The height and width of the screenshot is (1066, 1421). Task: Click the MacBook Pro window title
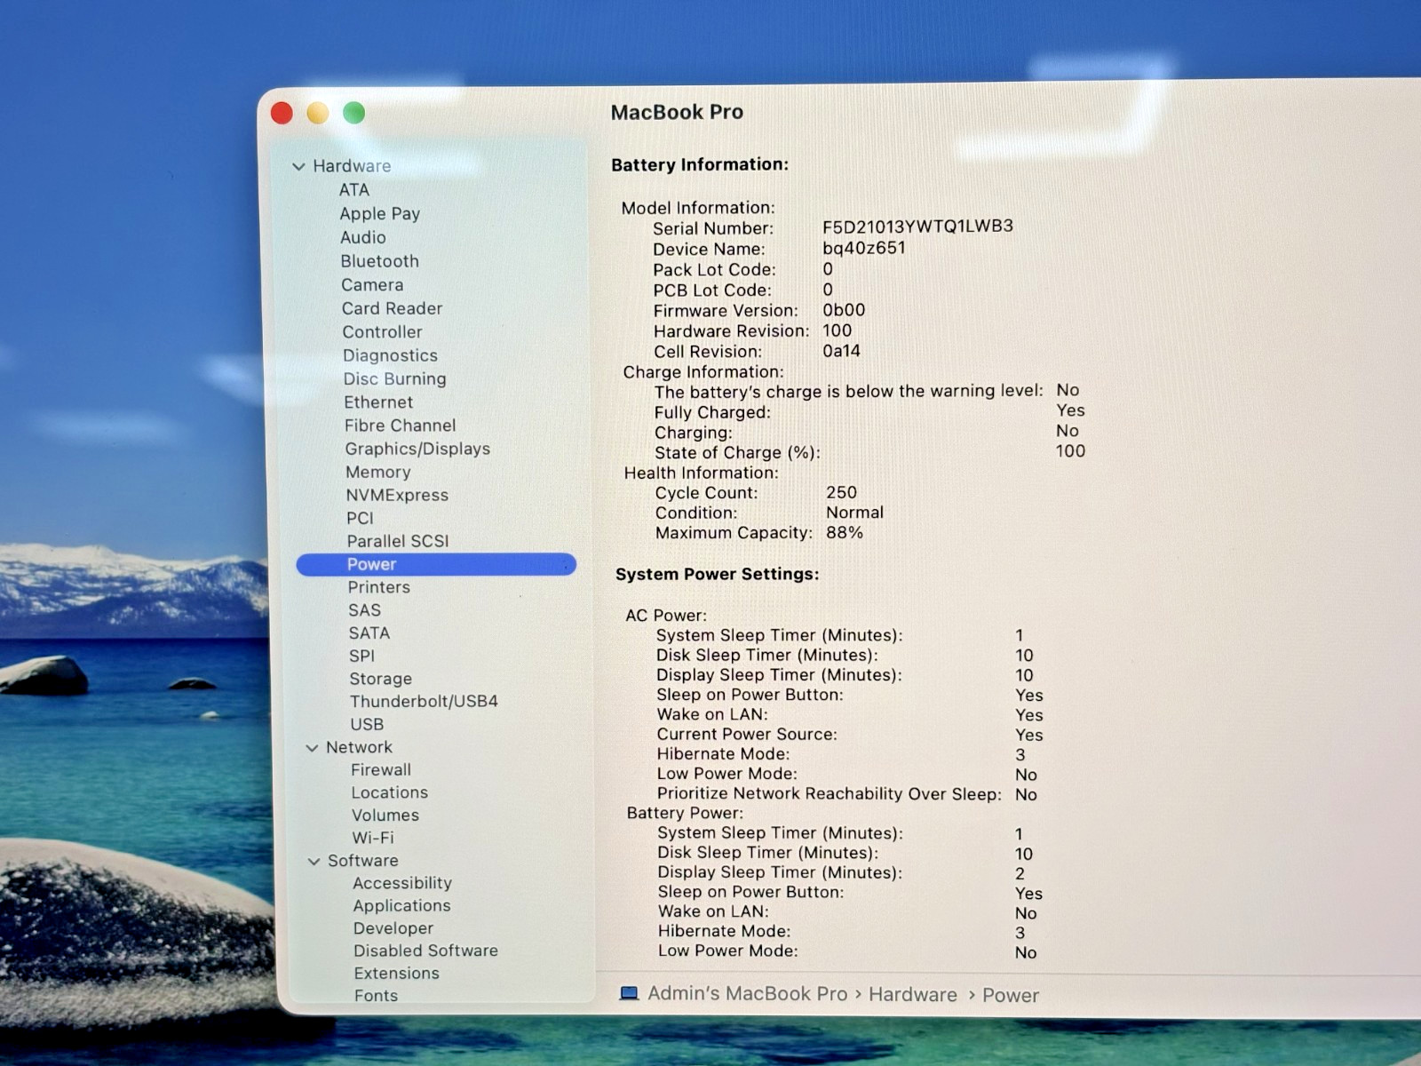677,112
